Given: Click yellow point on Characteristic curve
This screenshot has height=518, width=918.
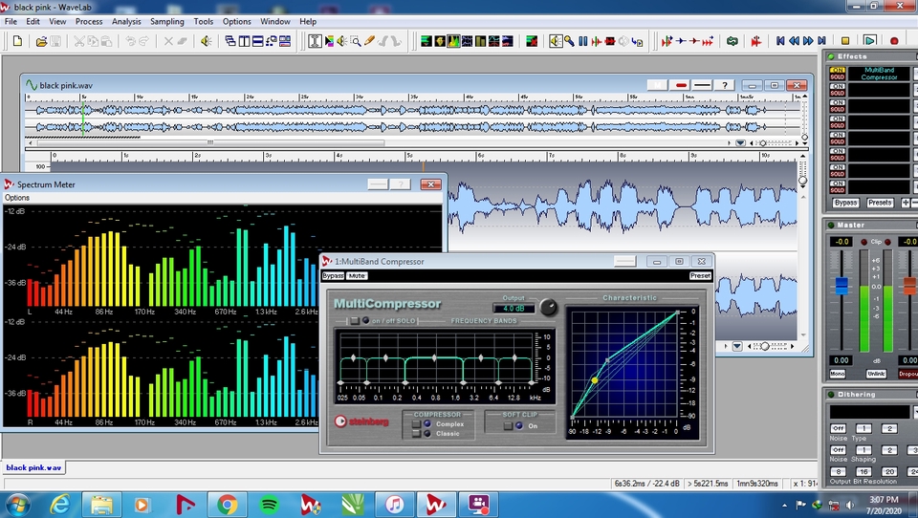Looking at the screenshot, I should (594, 380).
